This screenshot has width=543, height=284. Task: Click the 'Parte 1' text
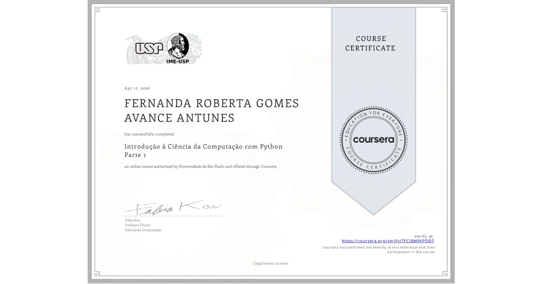point(135,155)
